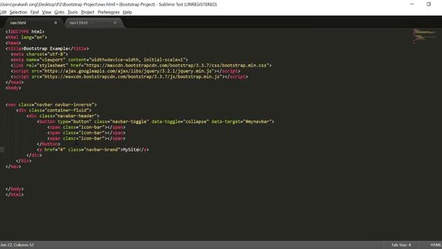This screenshot has height=249, width=442.
Task: Click the data-target="#mynavbar" attribute
Action: [x=242, y=122]
